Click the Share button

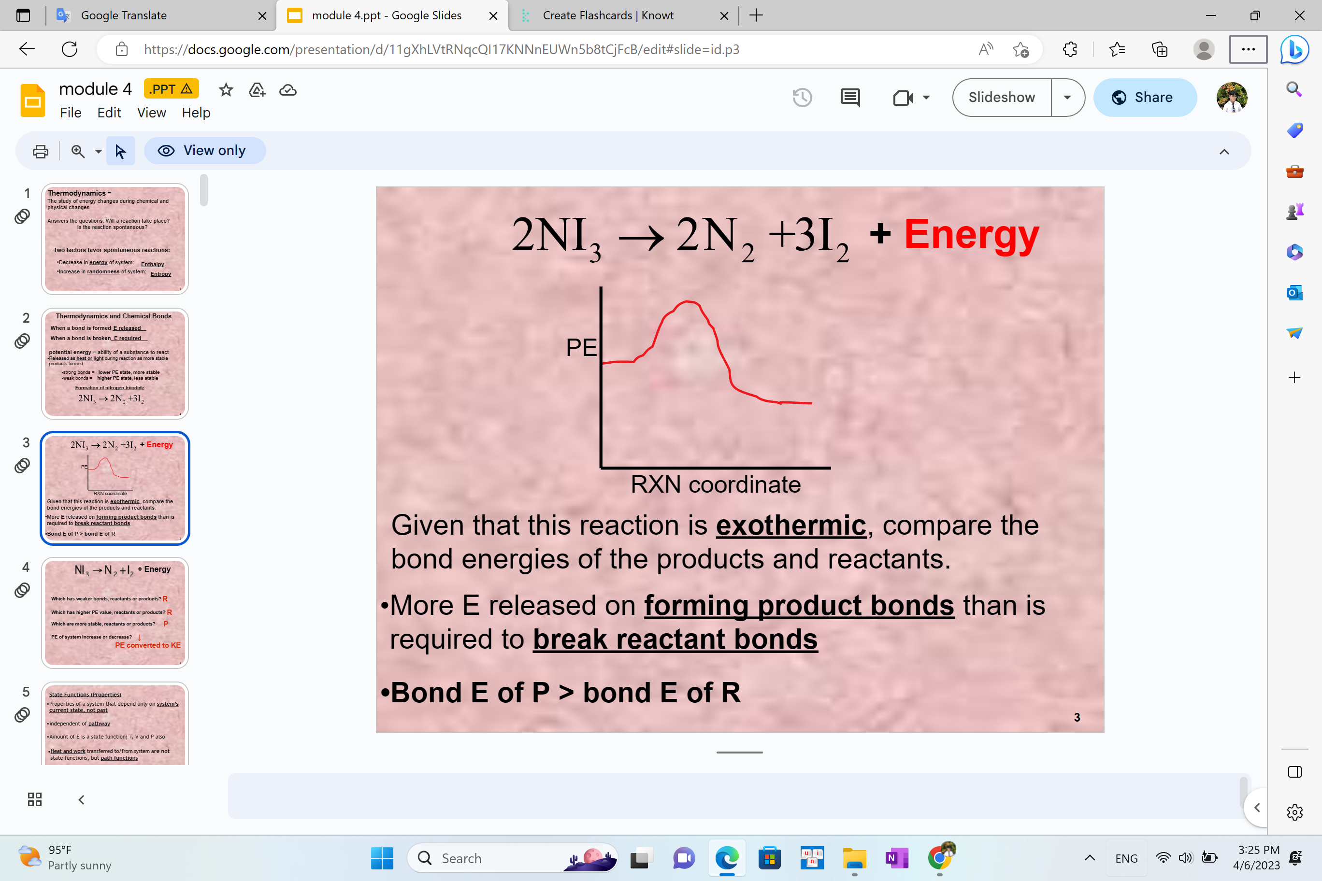(1144, 97)
